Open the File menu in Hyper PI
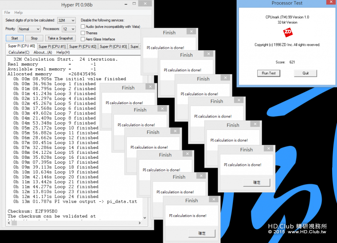Screen dimensions: 337x243 [x=7, y=12]
